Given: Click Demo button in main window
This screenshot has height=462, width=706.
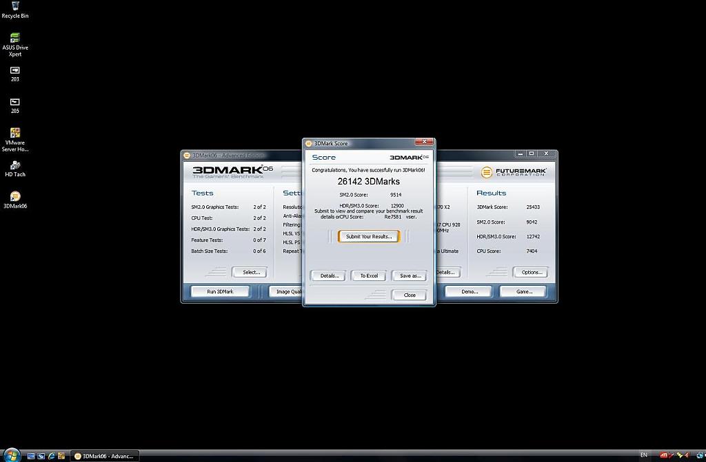Looking at the screenshot, I should [x=469, y=291].
